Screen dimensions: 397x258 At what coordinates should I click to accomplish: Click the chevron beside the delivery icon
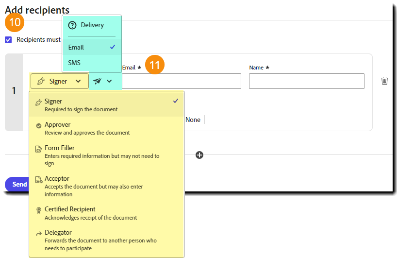pos(109,81)
